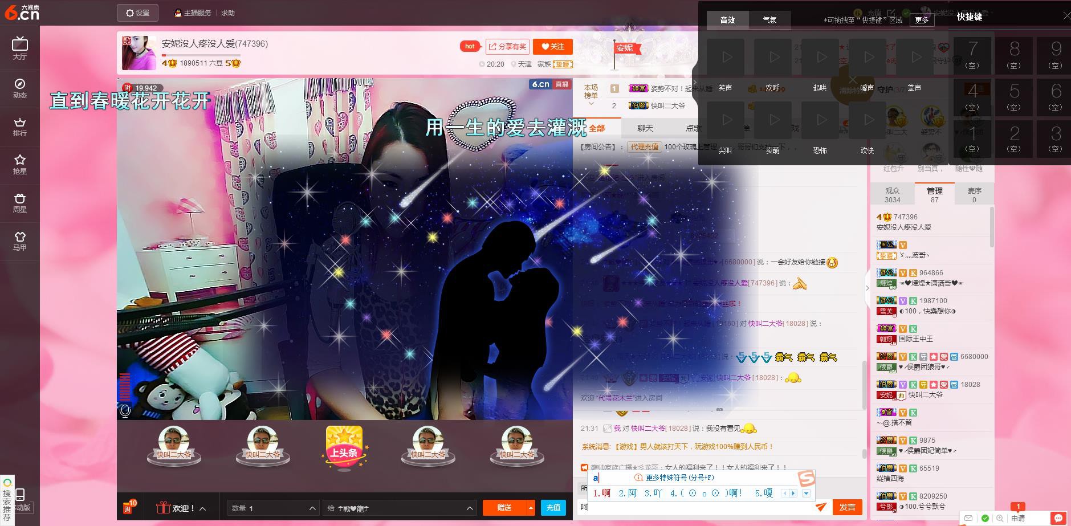The width and height of the screenshot is (1071, 526).
Task: Click the paper plane fly-screen icon
Action: coord(821,507)
